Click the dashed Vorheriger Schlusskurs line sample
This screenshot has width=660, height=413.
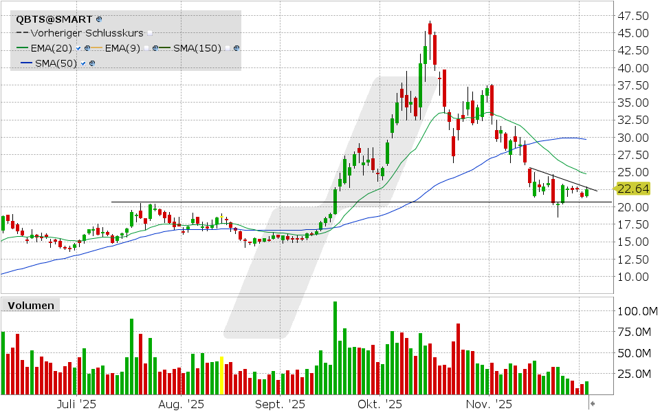point(22,33)
